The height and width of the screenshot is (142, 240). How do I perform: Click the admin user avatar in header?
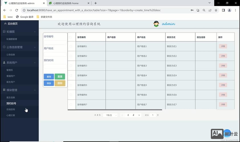click(156, 24)
